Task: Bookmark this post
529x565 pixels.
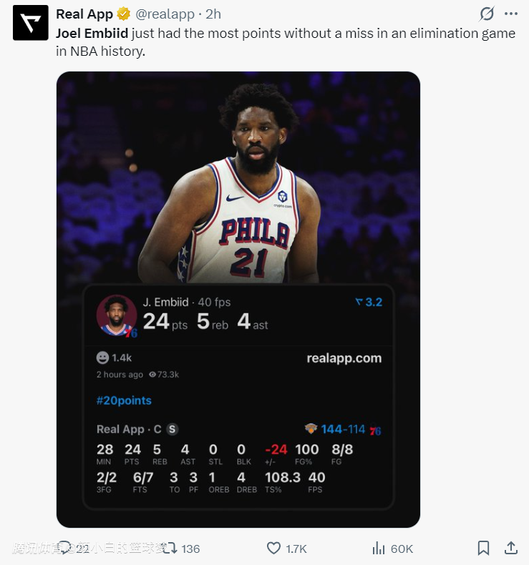Action: [x=483, y=549]
